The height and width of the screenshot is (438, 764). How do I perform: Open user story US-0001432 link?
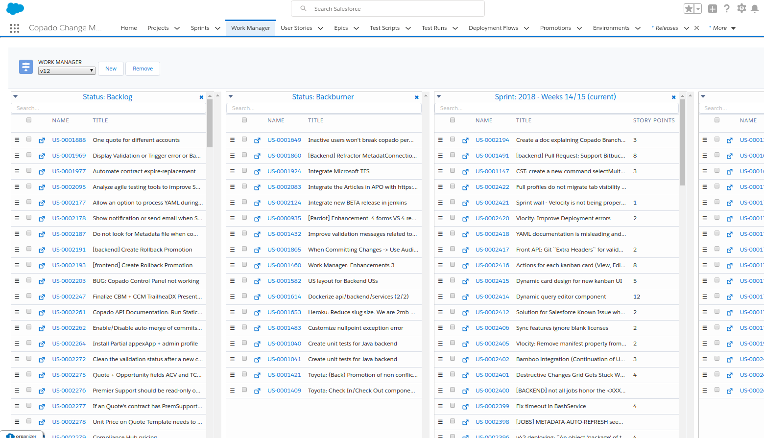(x=284, y=234)
